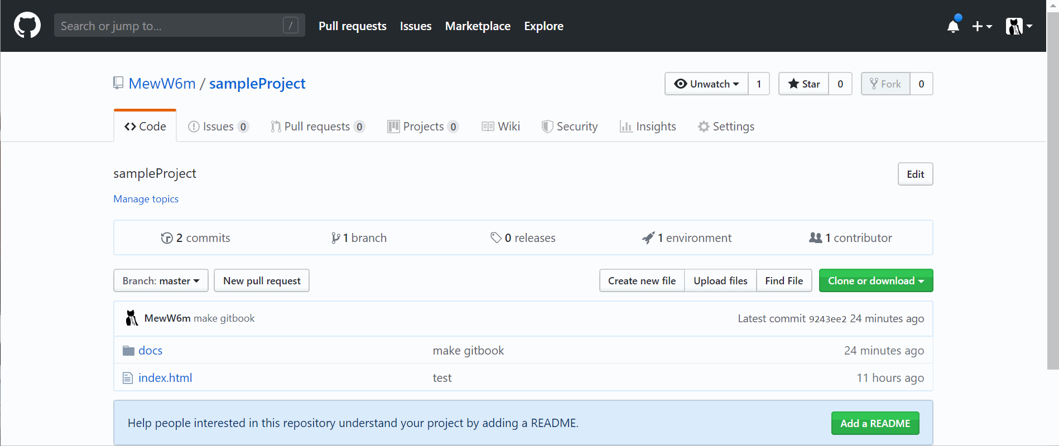
Task: Open the sampleProject repository link
Action: (x=257, y=84)
